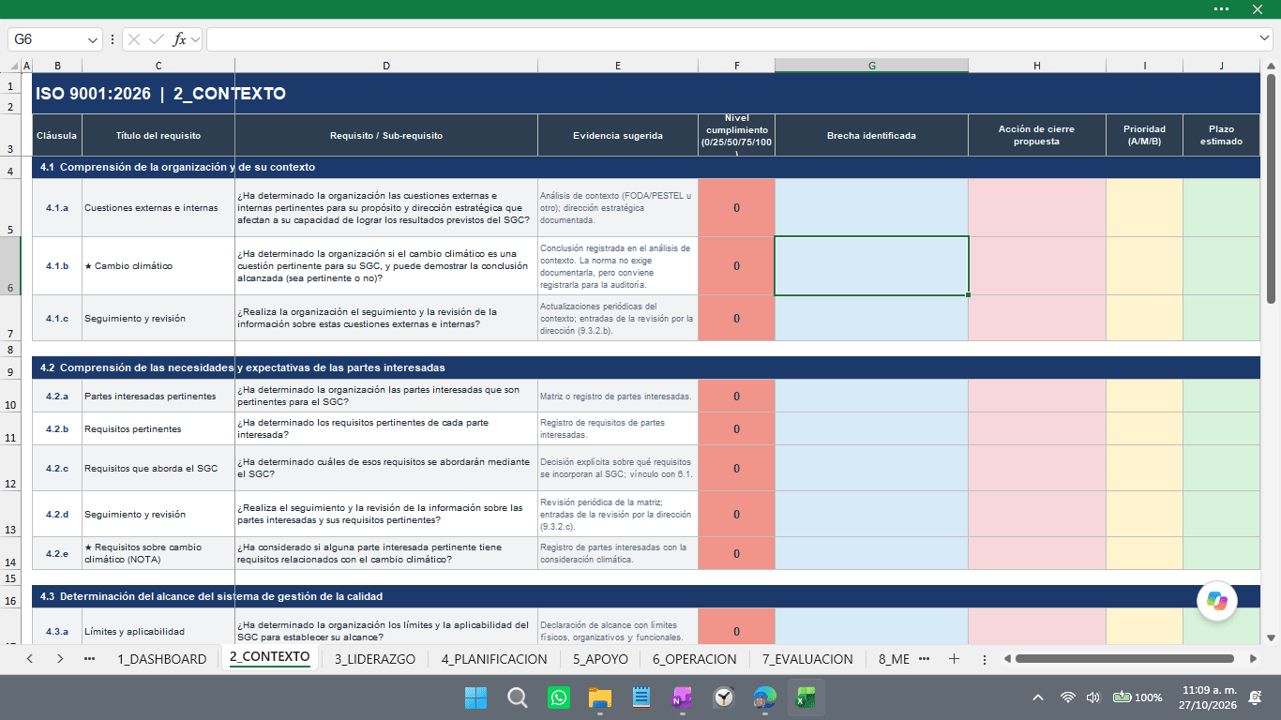Open the notifications bell icon
This screenshot has height=720, width=1281.
[x=1255, y=697]
